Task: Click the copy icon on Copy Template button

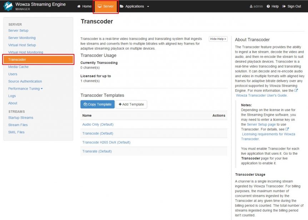Action: (x=86, y=104)
